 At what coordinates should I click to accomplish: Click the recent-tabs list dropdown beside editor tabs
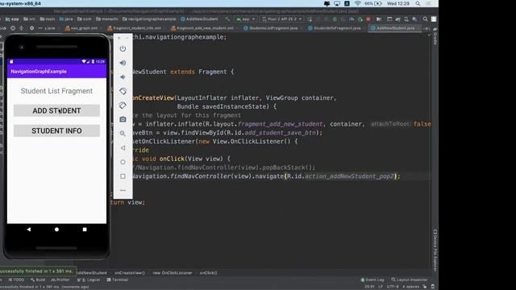click(426, 28)
